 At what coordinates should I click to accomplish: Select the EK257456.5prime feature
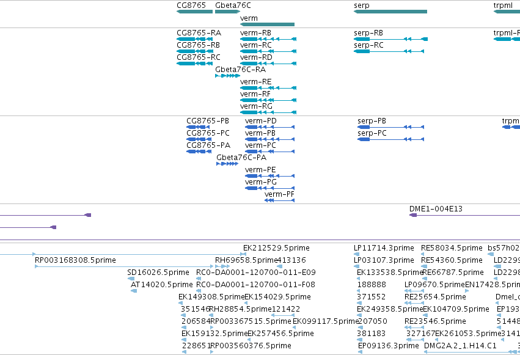click(250, 340)
